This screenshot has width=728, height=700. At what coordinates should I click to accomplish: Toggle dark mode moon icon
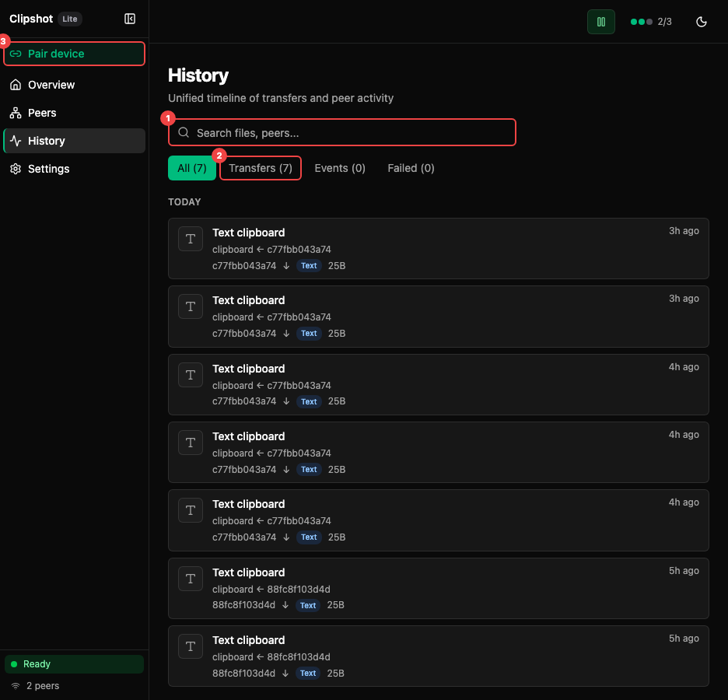(x=701, y=22)
